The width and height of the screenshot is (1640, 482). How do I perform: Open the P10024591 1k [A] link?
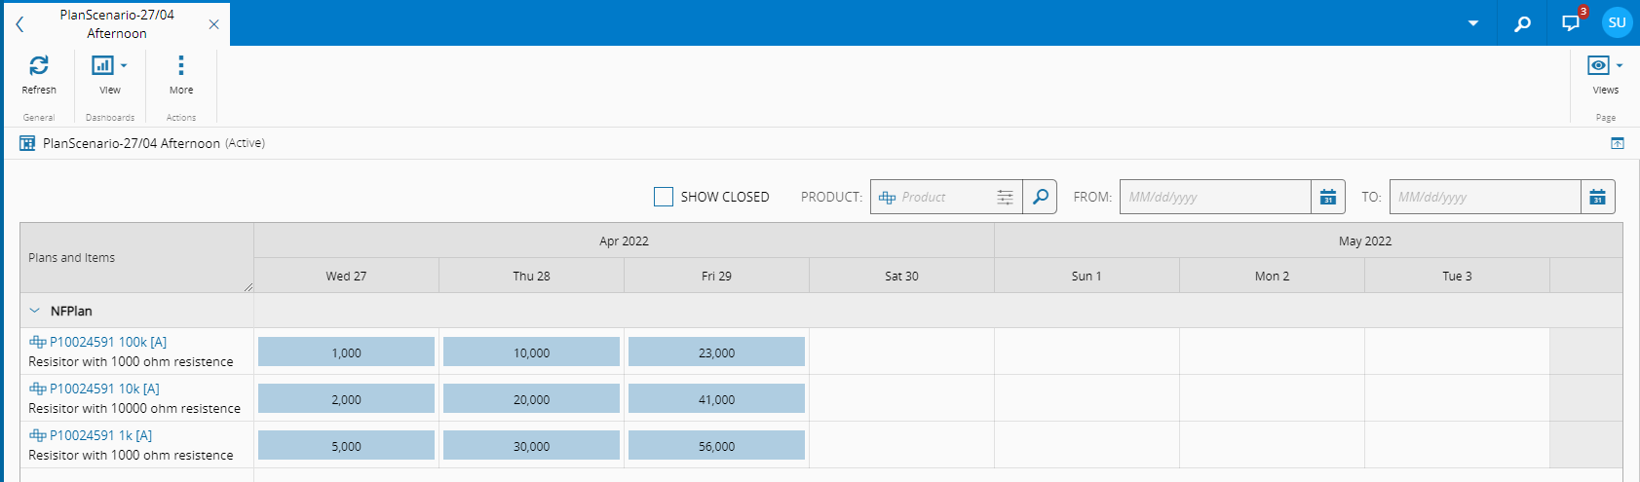pyautogui.click(x=100, y=435)
